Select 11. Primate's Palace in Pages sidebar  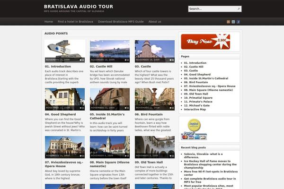[x=198, y=102]
